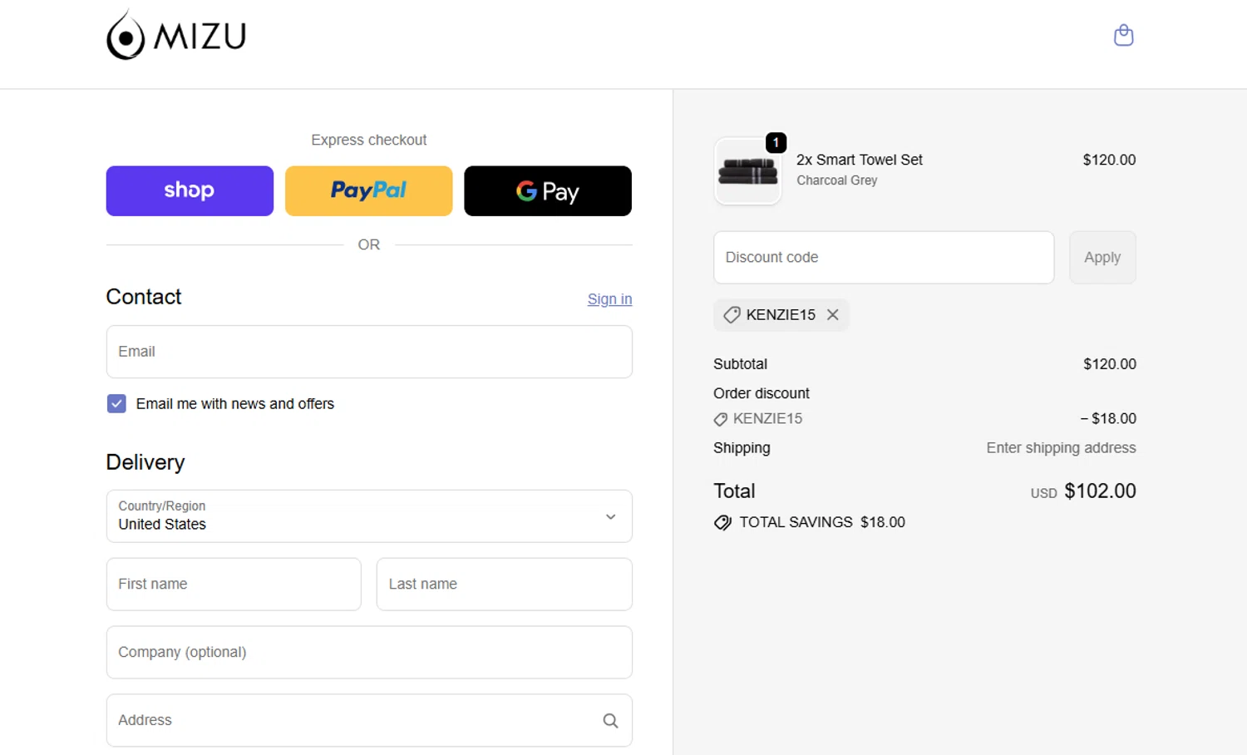The height and width of the screenshot is (755, 1247).
Task: Click the TOTAL SAVINGS tag icon
Action: [722, 523]
